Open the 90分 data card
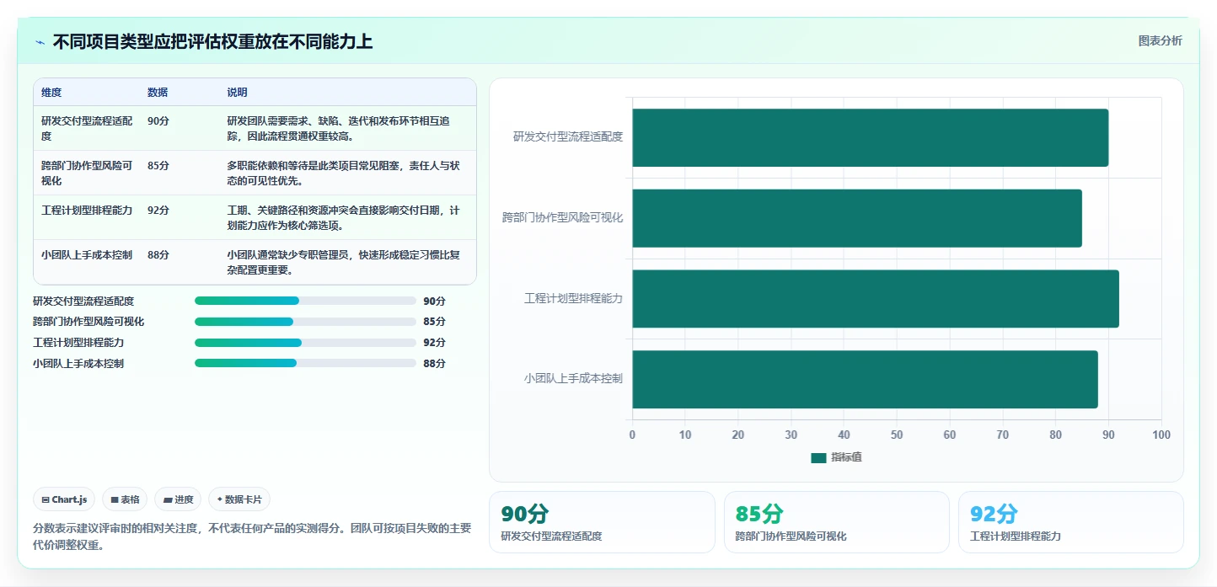 (602, 522)
